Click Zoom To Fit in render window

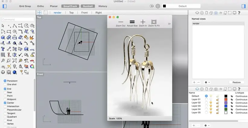pyautogui.click(x=154, y=23)
